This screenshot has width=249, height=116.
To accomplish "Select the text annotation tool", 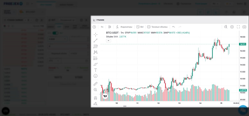I will point(95,70).
